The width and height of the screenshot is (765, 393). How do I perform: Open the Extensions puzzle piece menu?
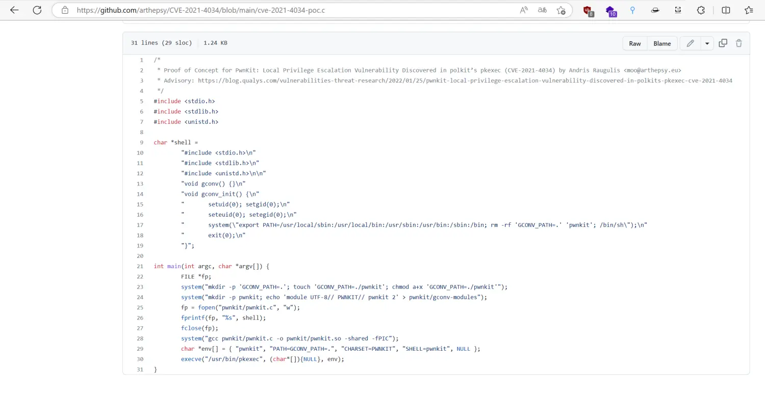(x=701, y=10)
